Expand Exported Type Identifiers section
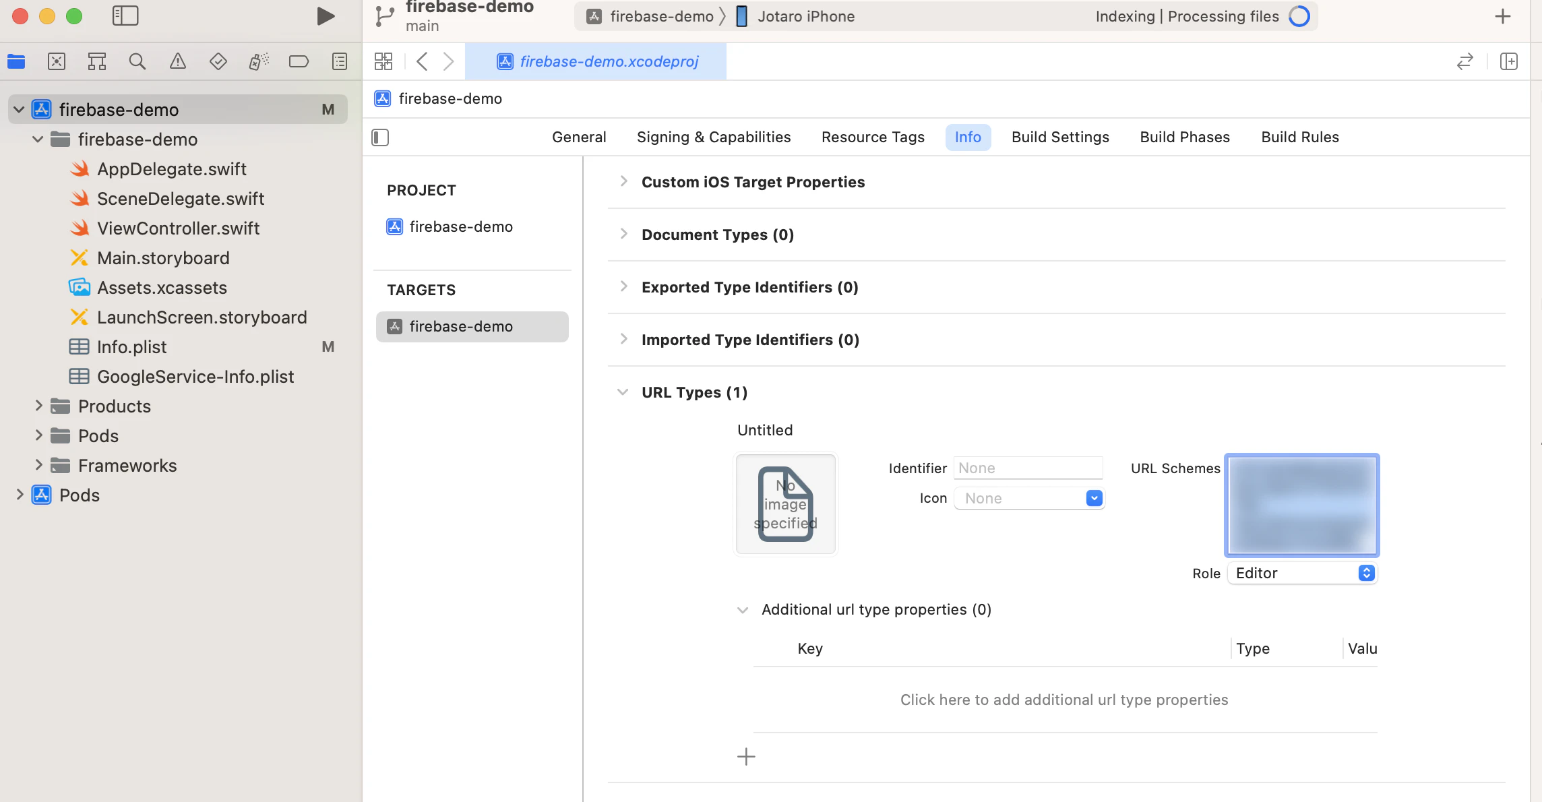The height and width of the screenshot is (802, 1542). click(x=623, y=286)
